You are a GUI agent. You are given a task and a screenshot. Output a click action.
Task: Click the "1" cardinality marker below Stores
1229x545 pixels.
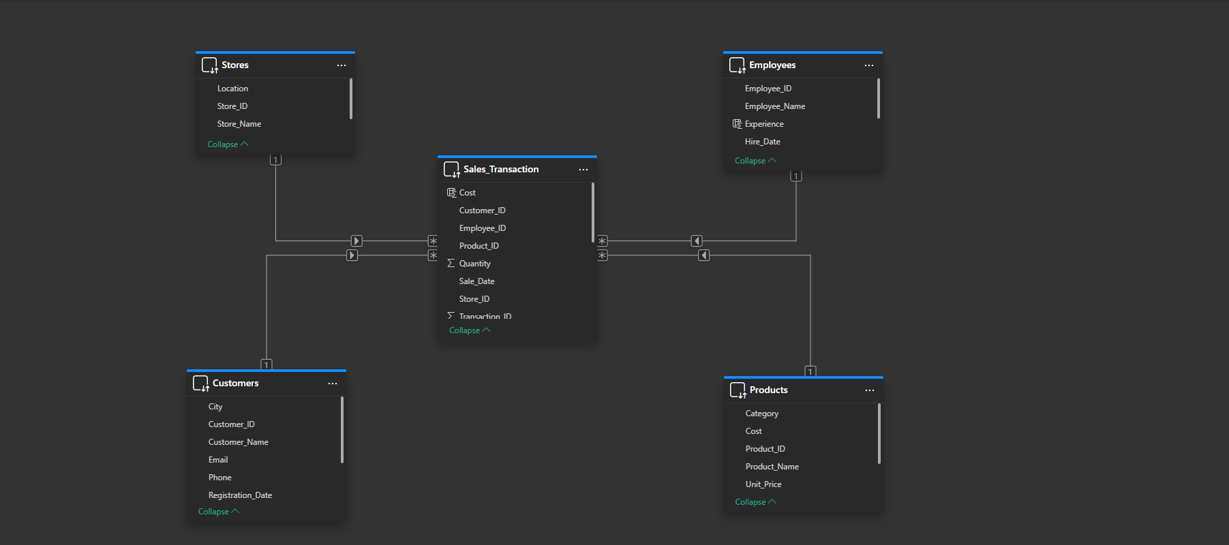[275, 160]
